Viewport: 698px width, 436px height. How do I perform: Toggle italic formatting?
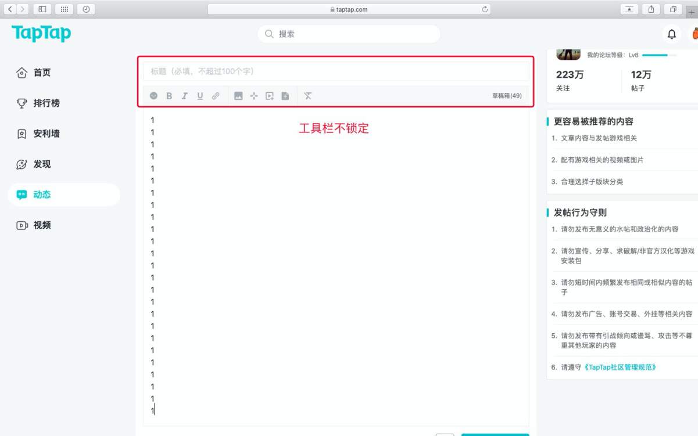[x=184, y=96]
